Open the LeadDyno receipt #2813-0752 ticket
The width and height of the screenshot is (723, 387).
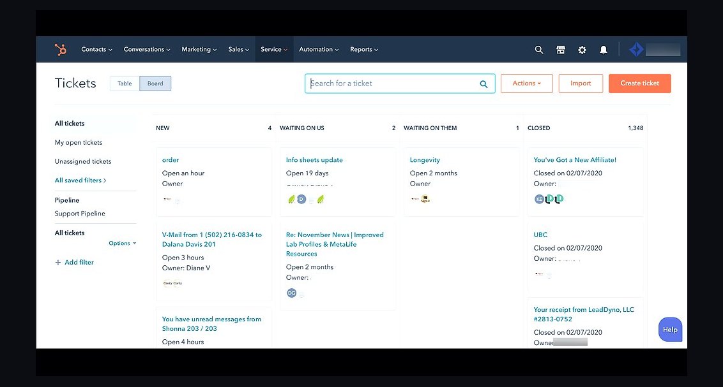pos(584,314)
